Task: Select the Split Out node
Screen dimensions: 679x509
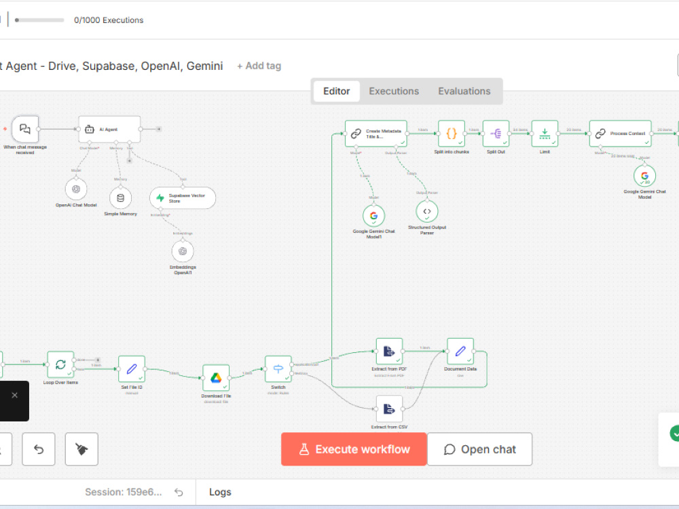Action: click(x=496, y=133)
